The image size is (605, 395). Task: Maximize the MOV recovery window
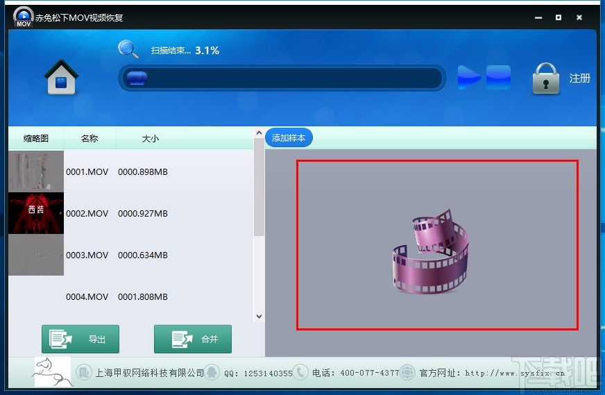point(559,17)
